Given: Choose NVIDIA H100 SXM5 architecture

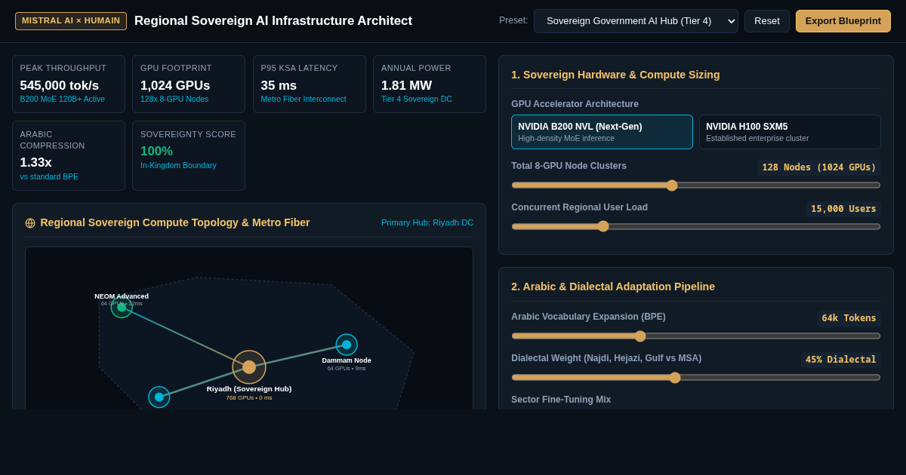Looking at the screenshot, I should tap(790, 132).
